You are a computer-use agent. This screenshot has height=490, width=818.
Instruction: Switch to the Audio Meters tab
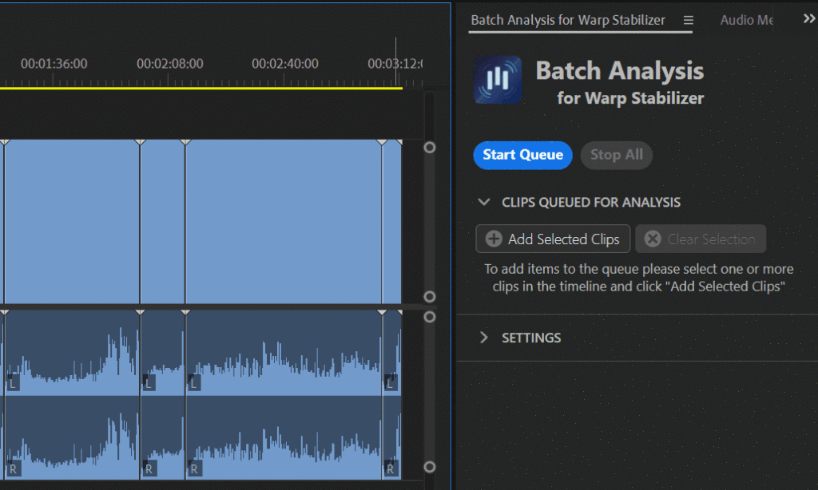745,20
